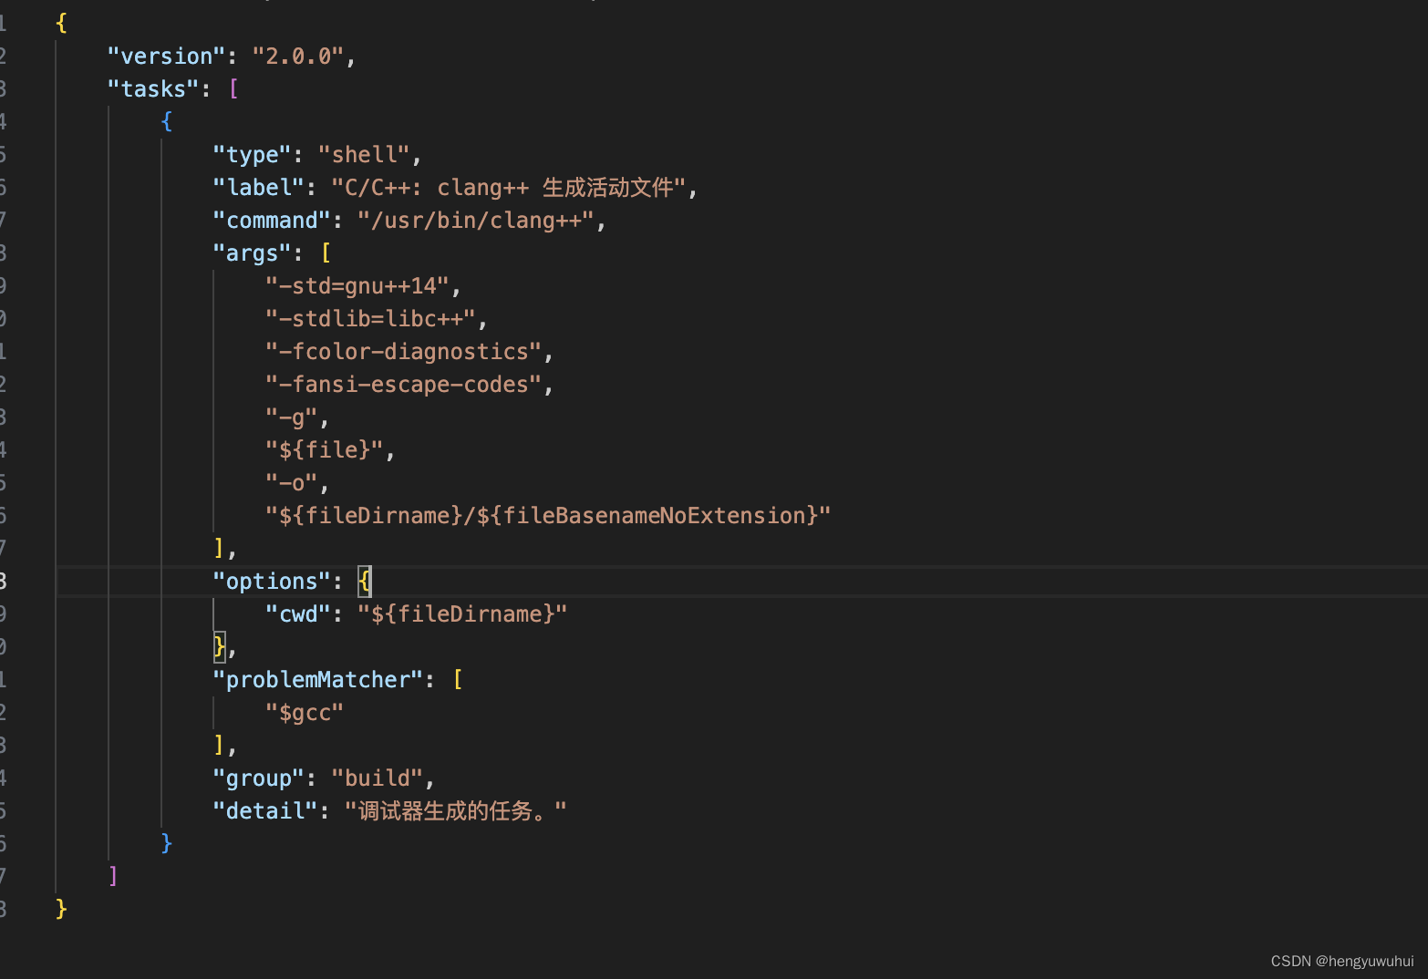This screenshot has height=979, width=1428.
Task: Select the "-fcolor-diagnostics" argument
Action: click(404, 351)
